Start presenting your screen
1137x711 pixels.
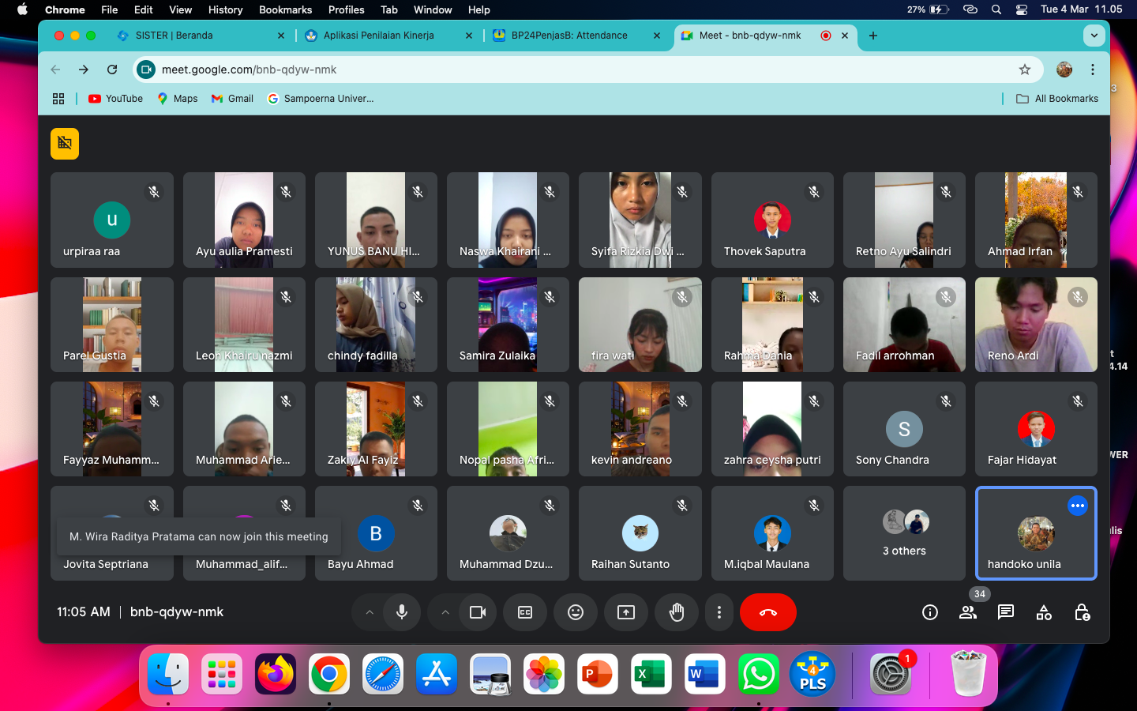pos(626,612)
